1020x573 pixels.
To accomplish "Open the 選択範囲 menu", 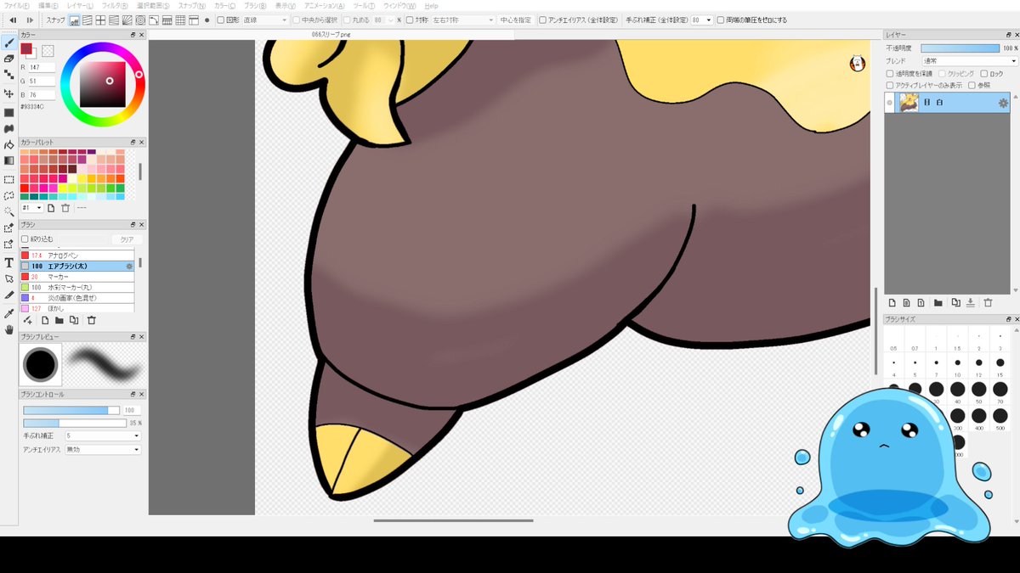I will [154, 5].
